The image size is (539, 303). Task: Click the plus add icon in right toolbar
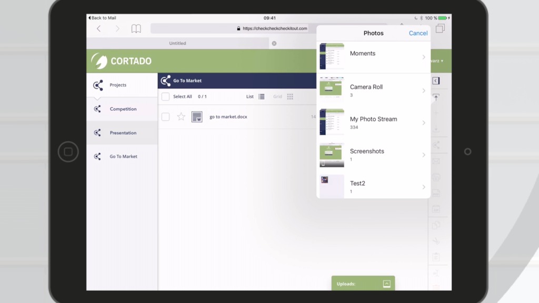(436, 113)
